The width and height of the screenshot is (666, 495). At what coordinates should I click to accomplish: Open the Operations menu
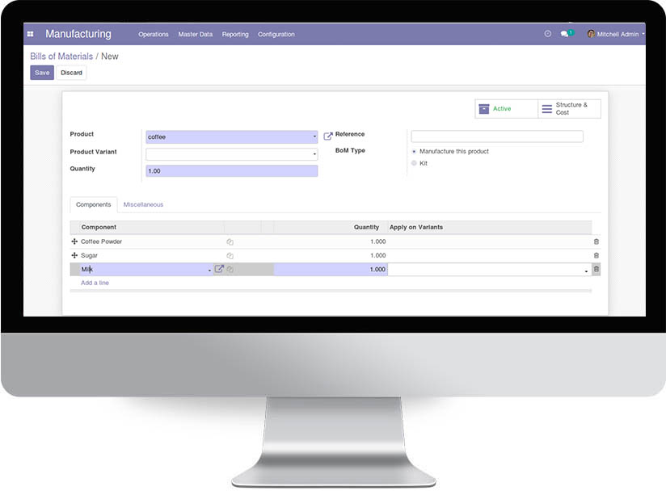pos(154,34)
